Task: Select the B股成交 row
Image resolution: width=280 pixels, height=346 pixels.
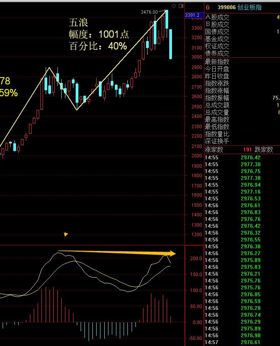Action: (242, 24)
